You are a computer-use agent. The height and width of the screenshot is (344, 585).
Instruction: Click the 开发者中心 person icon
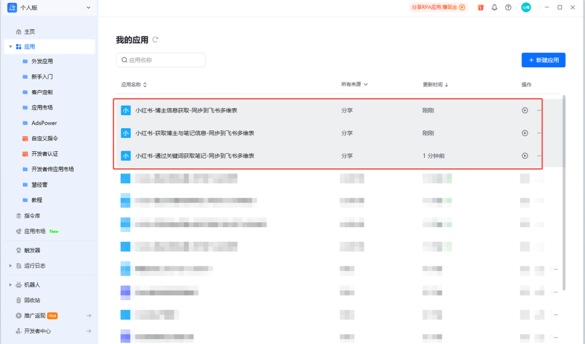click(x=18, y=331)
